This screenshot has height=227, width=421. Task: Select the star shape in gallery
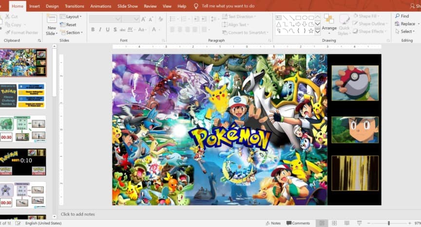(311, 31)
